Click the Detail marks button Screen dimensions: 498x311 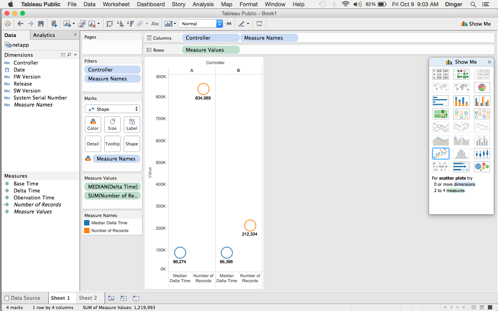coord(93,144)
